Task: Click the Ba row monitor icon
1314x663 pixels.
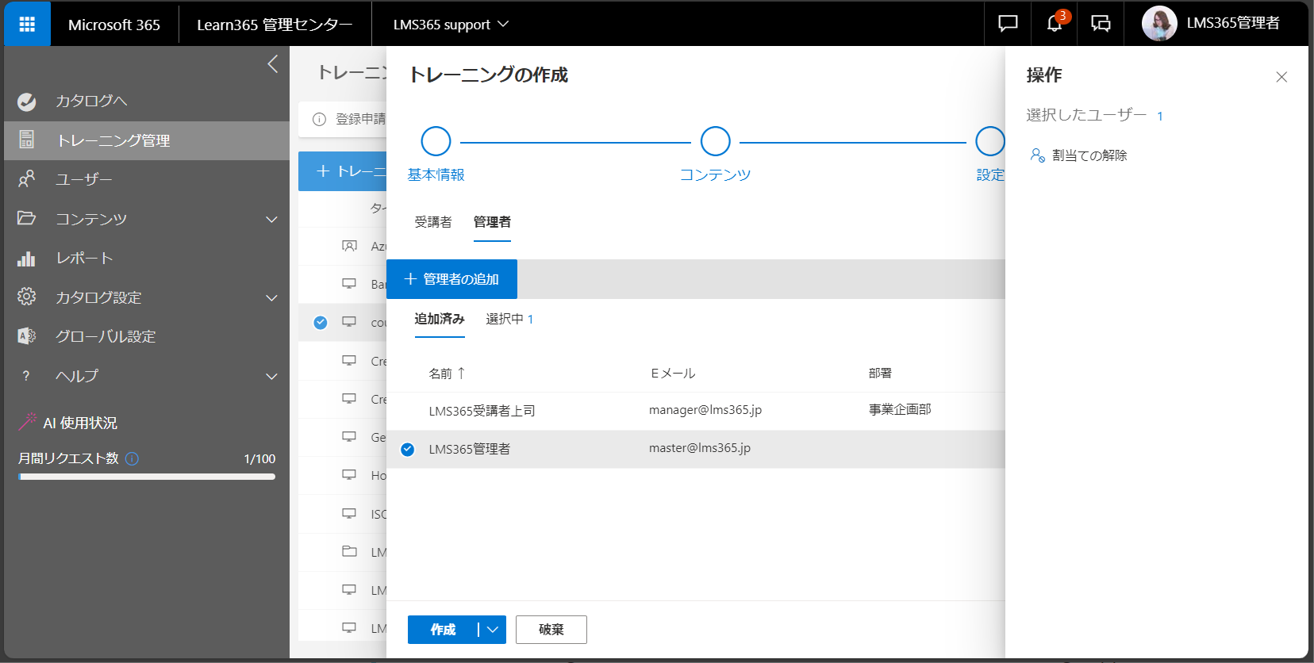Action: (x=349, y=283)
